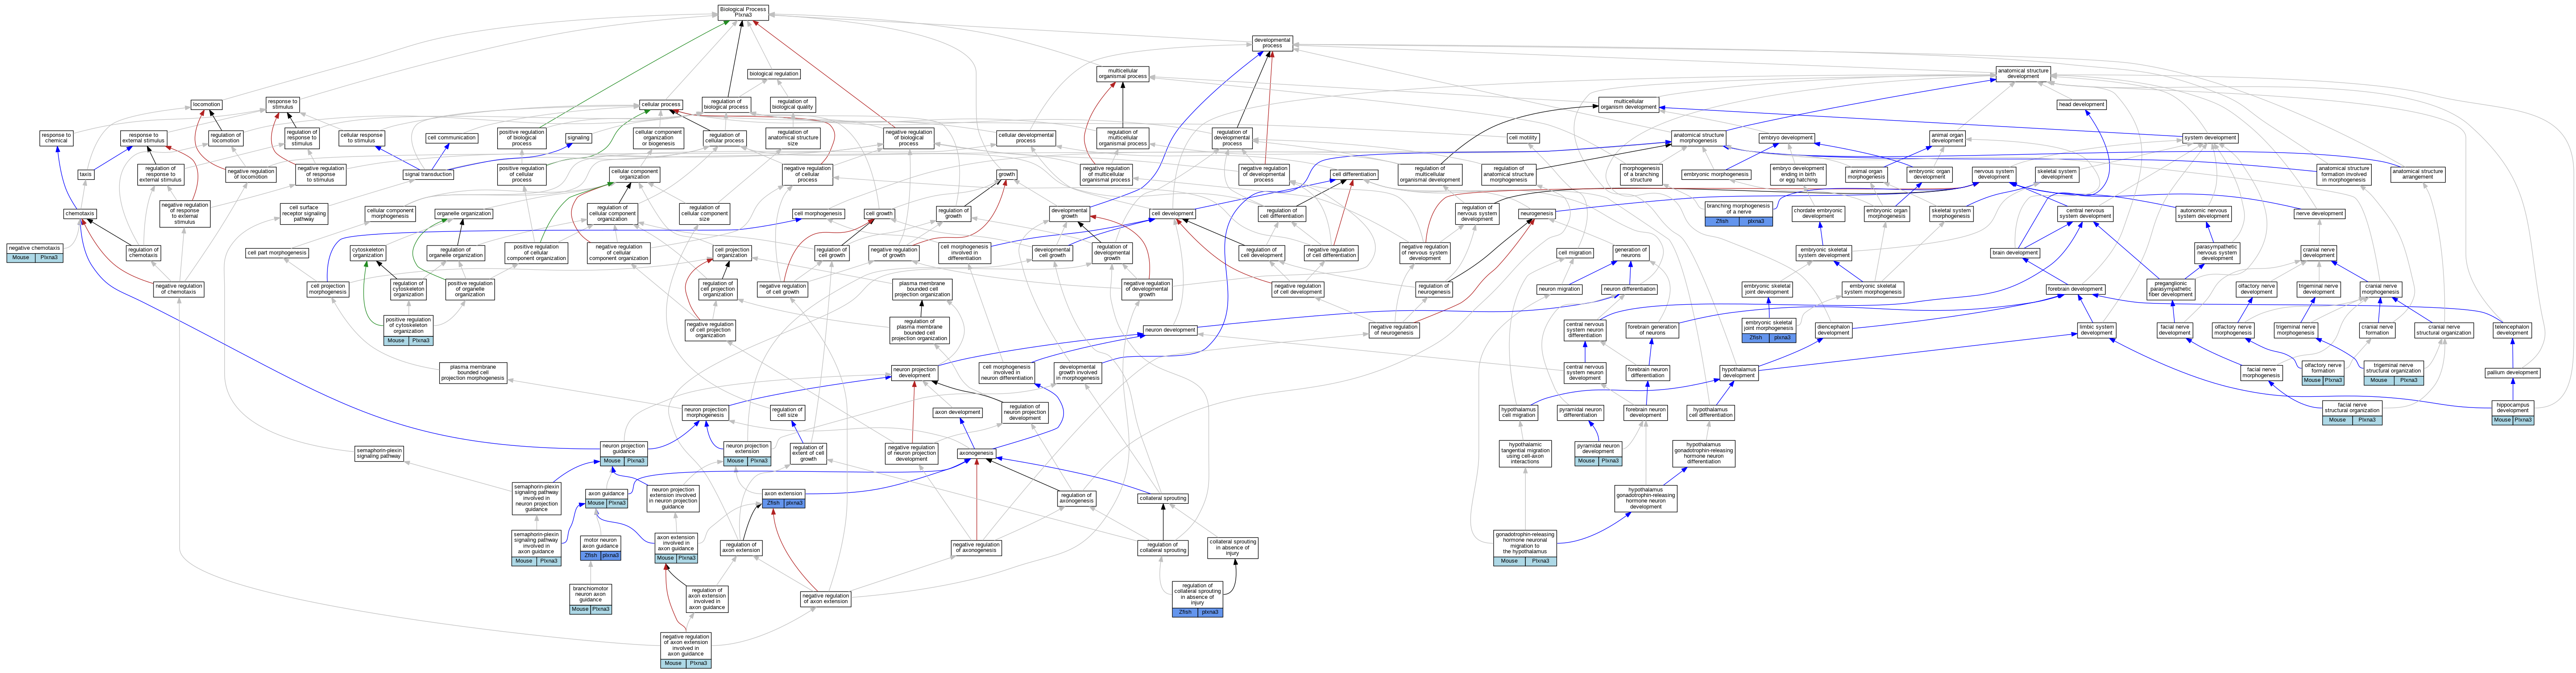Screen dimensions: 2576x673
Task: Select the 'locomotion' node
Action: click(207, 104)
